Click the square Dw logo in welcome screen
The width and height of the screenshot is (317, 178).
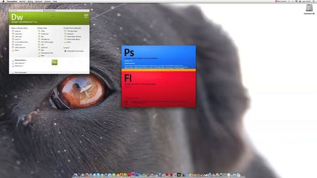tap(54, 62)
